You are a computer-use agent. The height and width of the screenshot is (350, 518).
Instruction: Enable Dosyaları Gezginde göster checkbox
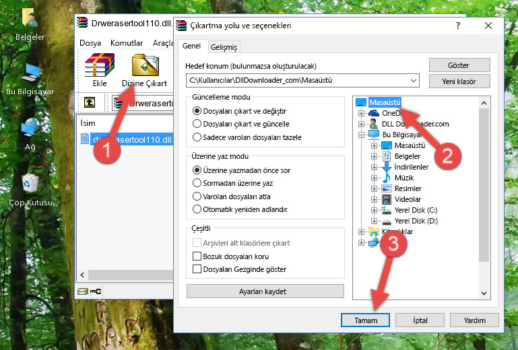pos(197,269)
